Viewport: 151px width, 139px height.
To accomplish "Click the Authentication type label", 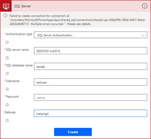I will [x=19, y=34].
